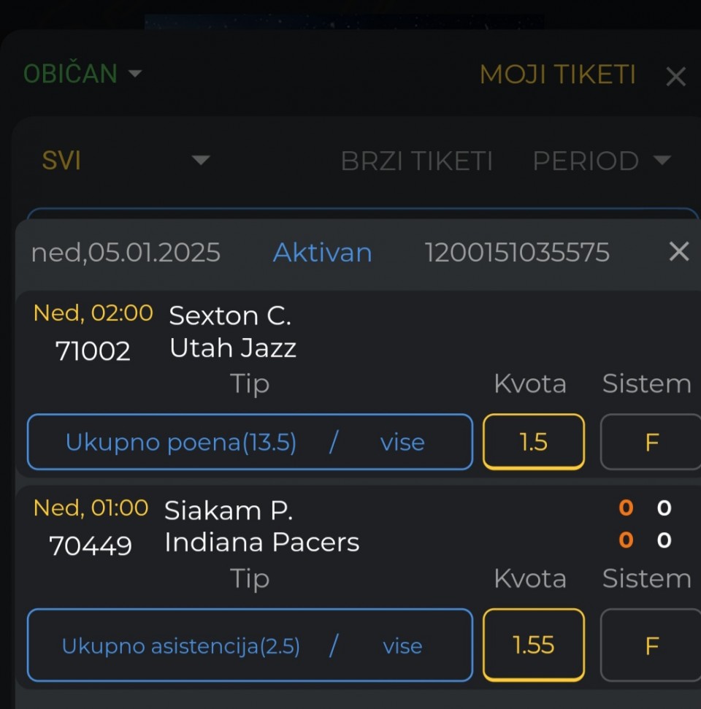The height and width of the screenshot is (709, 701).
Task: Open Siakam P. Indiana Pacers event
Action: [261, 526]
